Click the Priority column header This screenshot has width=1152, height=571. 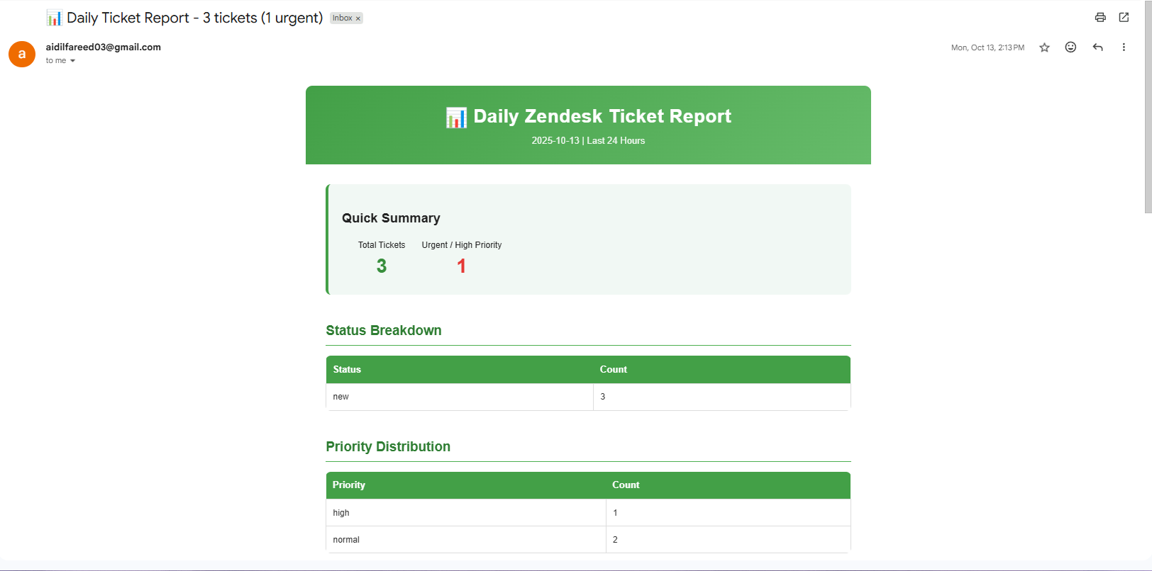point(349,485)
